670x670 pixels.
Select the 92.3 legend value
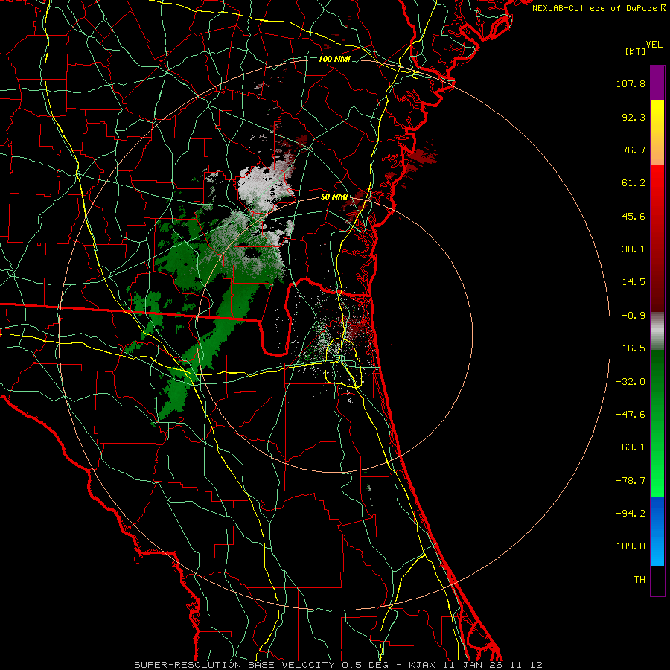click(634, 117)
